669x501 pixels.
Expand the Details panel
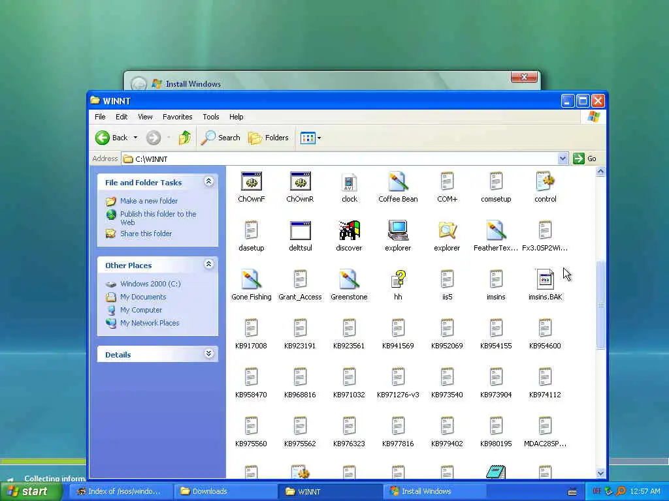(x=208, y=354)
